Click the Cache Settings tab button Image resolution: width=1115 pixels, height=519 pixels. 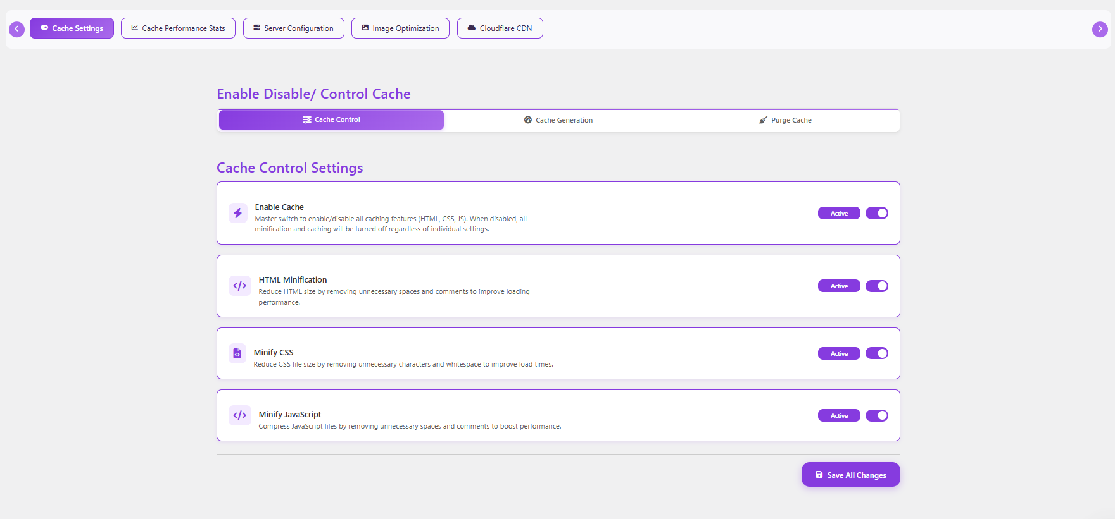72,28
